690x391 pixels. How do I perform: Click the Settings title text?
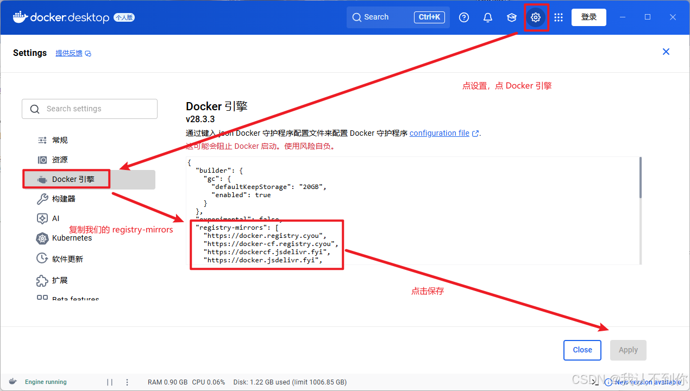tap(30, 53)
